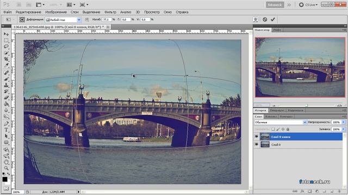Screen dimensions: 348x195
Task: Select the Paint Bucket tool
Action: click(x=6, y=104)
